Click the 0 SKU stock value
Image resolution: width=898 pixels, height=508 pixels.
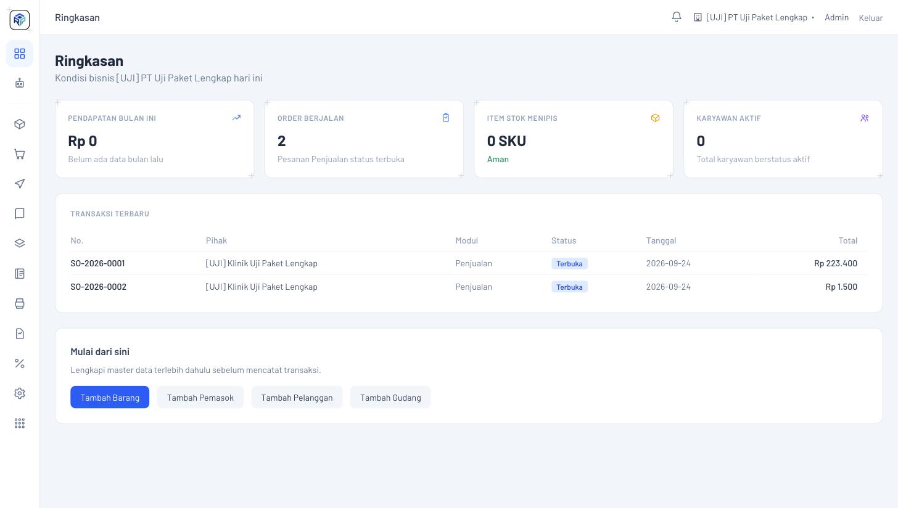pyautogui.click(x=506, y=141)
